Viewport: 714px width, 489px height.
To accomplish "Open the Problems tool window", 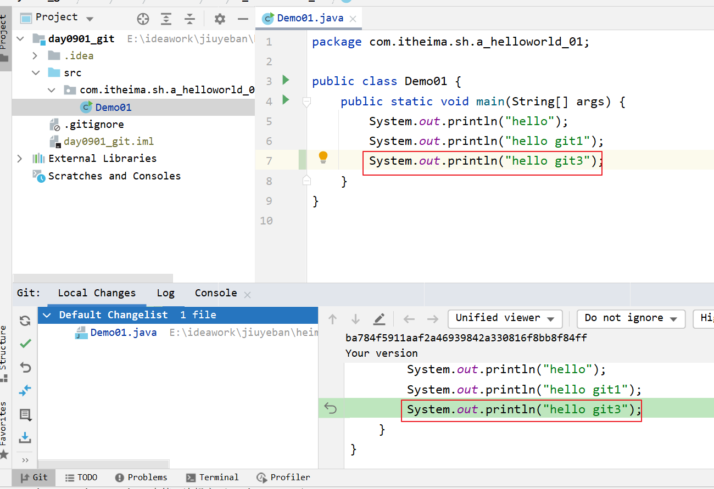I will tap(141, 477).
